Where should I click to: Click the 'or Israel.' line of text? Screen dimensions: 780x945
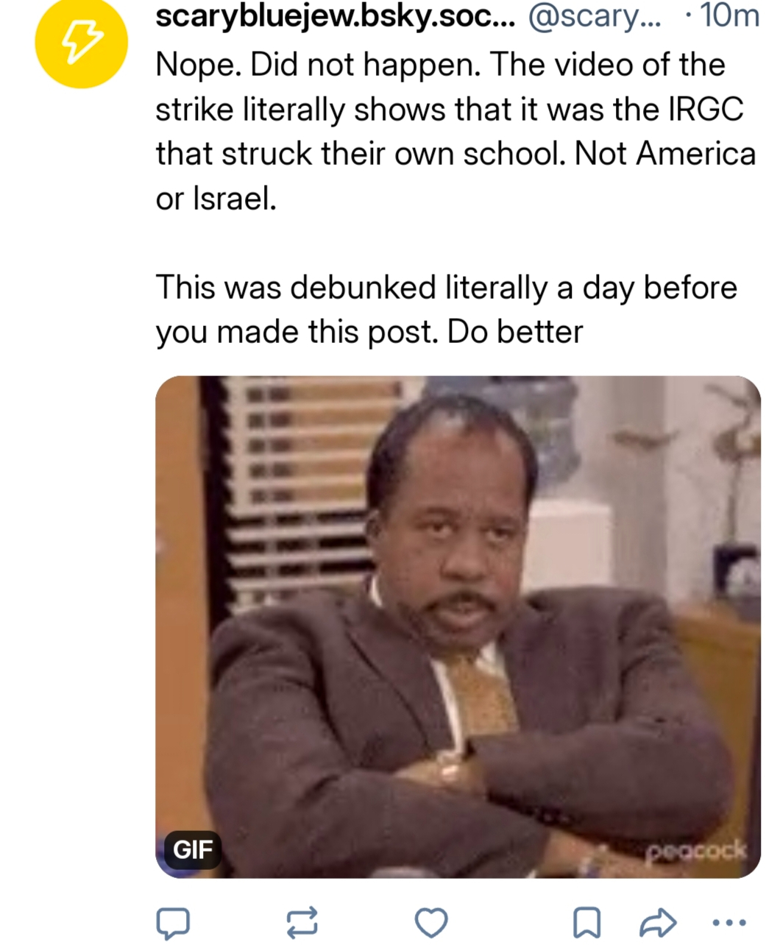216,199
